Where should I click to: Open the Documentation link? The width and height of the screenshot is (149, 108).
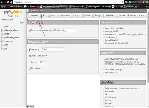(109, 92)
